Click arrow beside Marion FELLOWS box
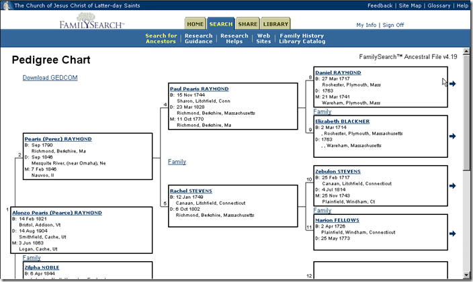 click(453, 234)
